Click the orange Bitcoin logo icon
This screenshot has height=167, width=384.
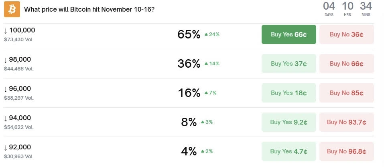click(x=12, y=9)
